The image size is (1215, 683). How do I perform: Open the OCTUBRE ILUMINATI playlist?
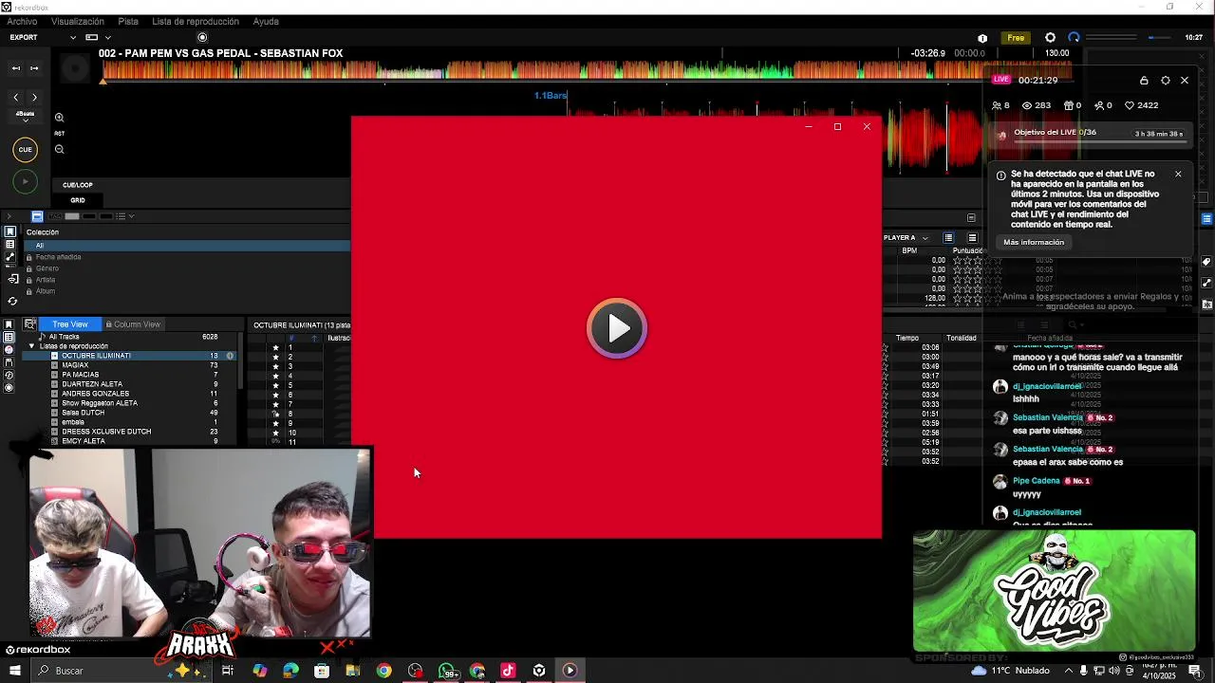(x=96, y=356)
